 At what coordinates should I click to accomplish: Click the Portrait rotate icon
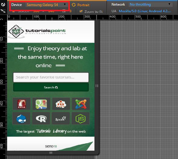tap(74, 5)
